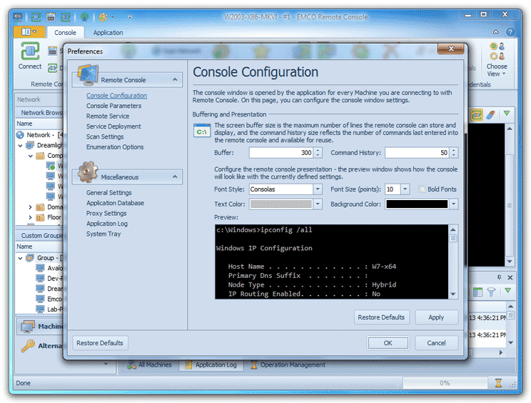Confirm Preferences with OK
Viewport: 531px width, 403px height.
[x=388, y=343]
